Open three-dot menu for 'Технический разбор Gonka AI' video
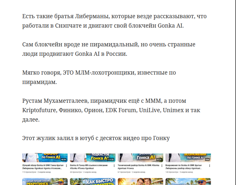 [x=162, y=166]
